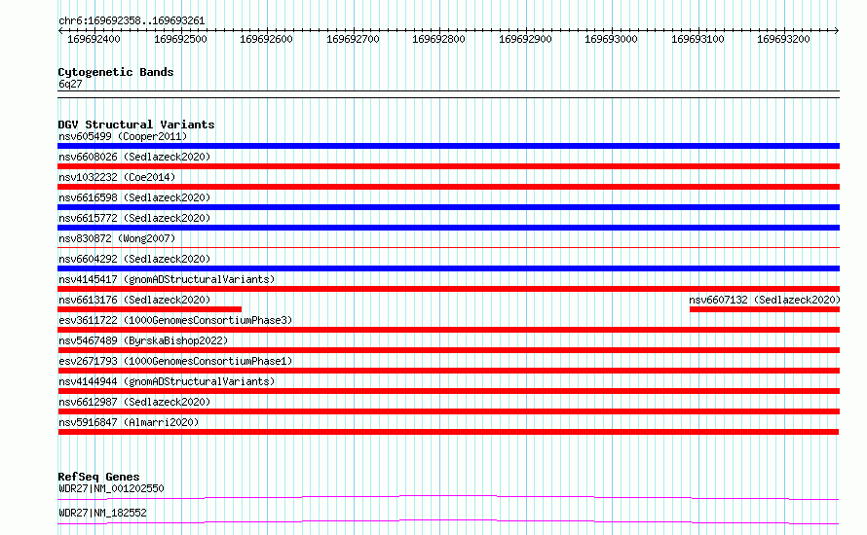Click ruler position 169692500

(x=180, y=39)
